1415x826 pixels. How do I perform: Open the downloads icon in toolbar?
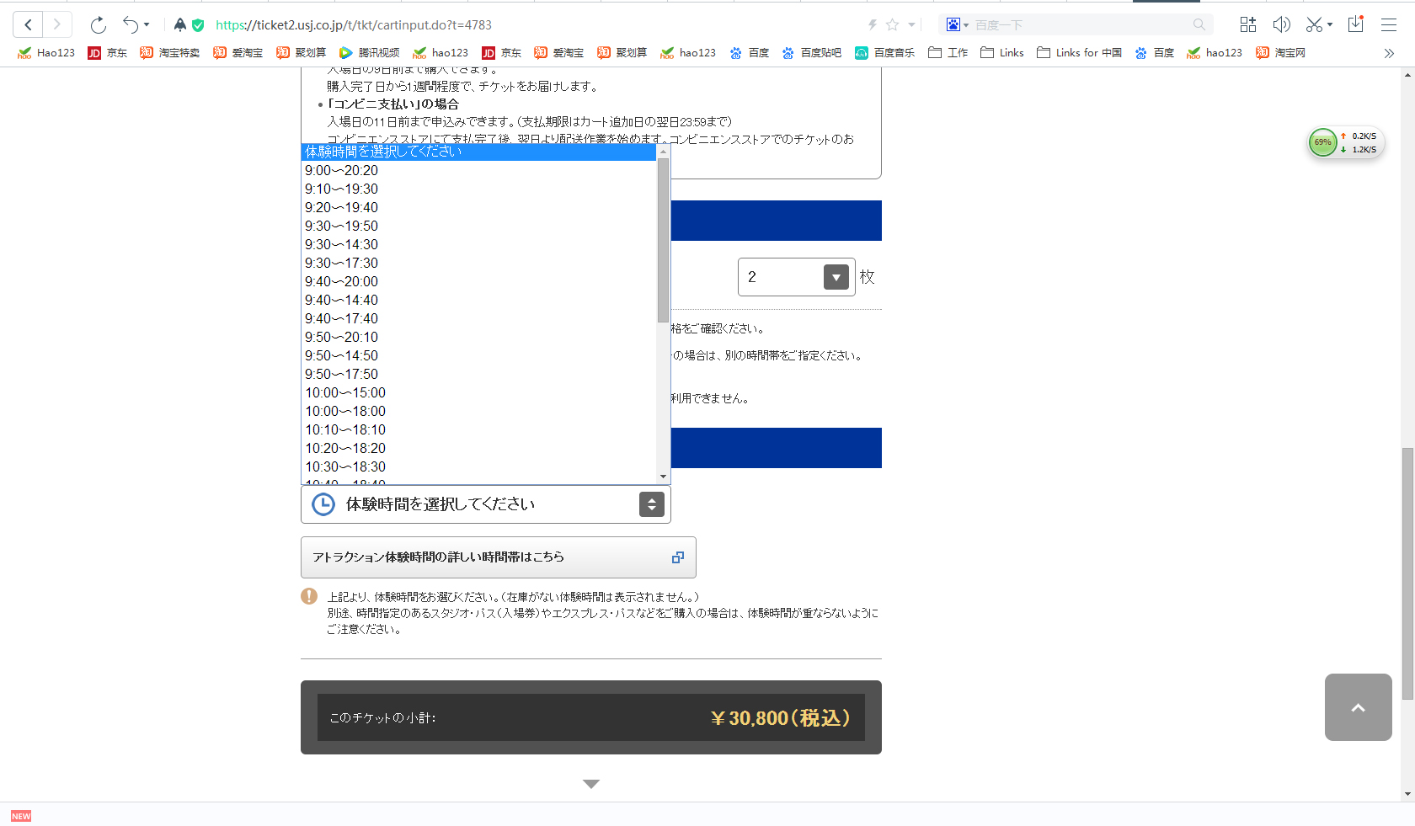(1355, 24)
